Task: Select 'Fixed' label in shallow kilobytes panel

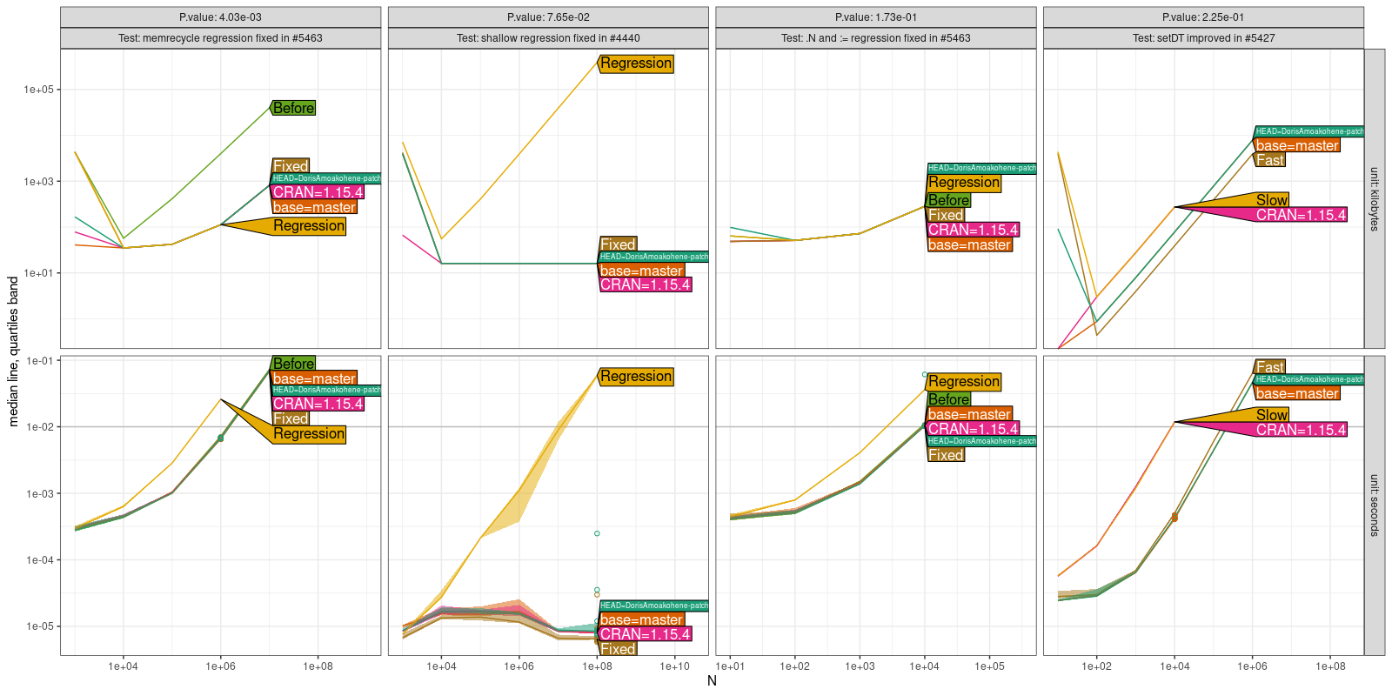Action: (618, 244)
